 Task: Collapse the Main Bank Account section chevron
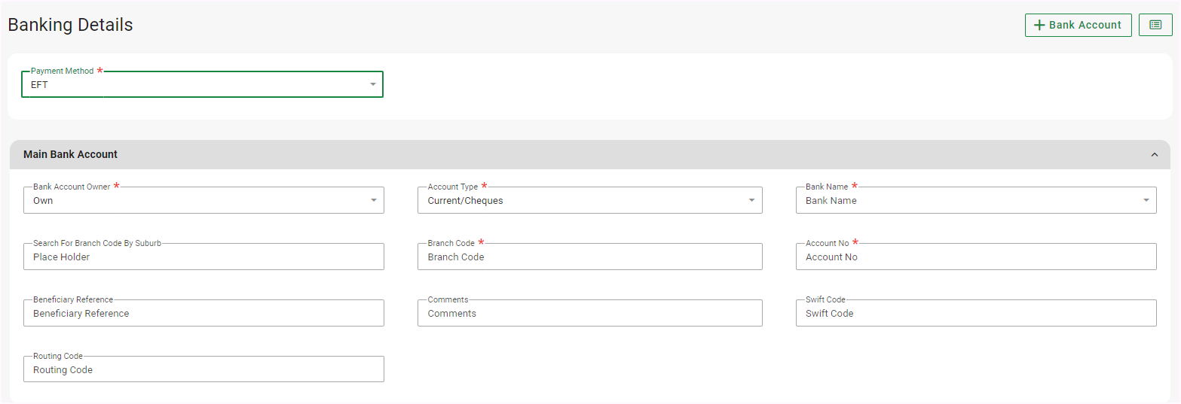click(1154, 155)
